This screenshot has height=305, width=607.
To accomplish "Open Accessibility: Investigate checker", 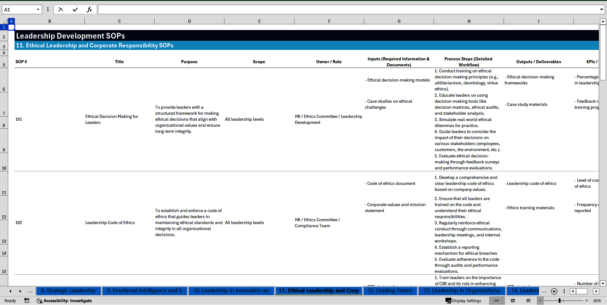I will [x=64, y=301].
